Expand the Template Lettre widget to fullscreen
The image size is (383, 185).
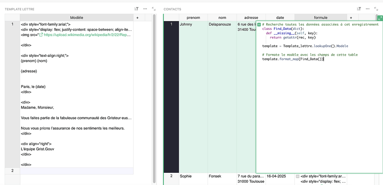[x=154, y=9]
